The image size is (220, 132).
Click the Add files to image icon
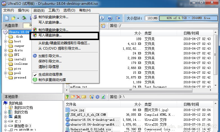[x=92, y=97]
